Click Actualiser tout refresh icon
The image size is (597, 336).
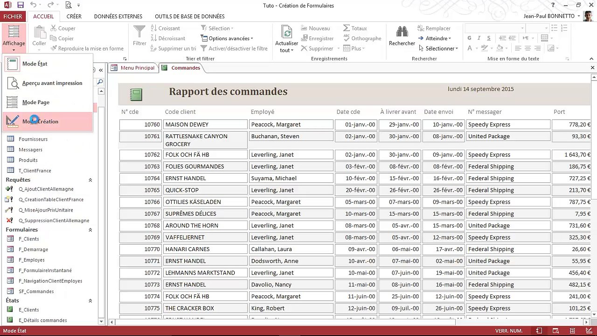tap(286, 31)
